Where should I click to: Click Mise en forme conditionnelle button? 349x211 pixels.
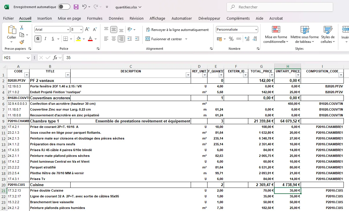tap(276, 35)
